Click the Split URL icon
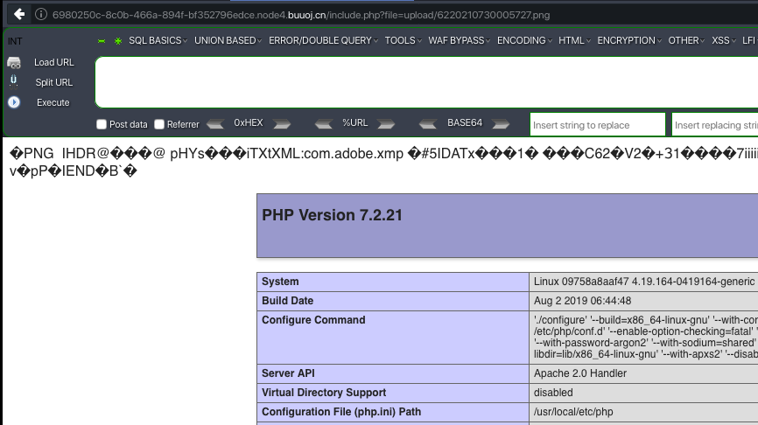 (x=14, y=81)
